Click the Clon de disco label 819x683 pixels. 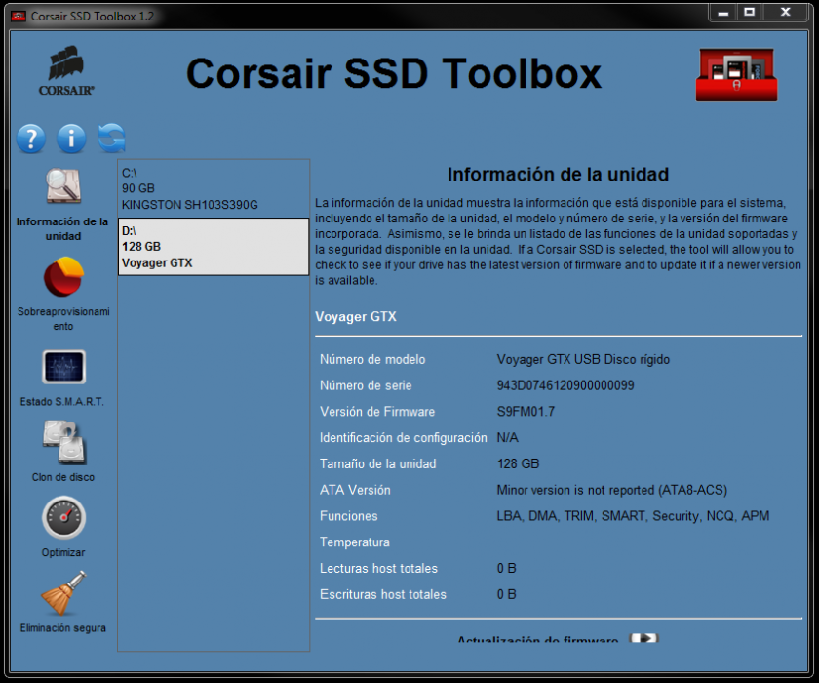[63, 477]
